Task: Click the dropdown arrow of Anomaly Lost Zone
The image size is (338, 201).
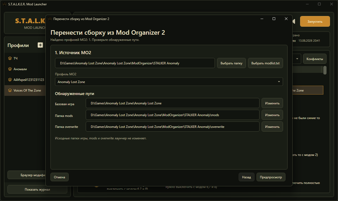Action: point(279,82)
